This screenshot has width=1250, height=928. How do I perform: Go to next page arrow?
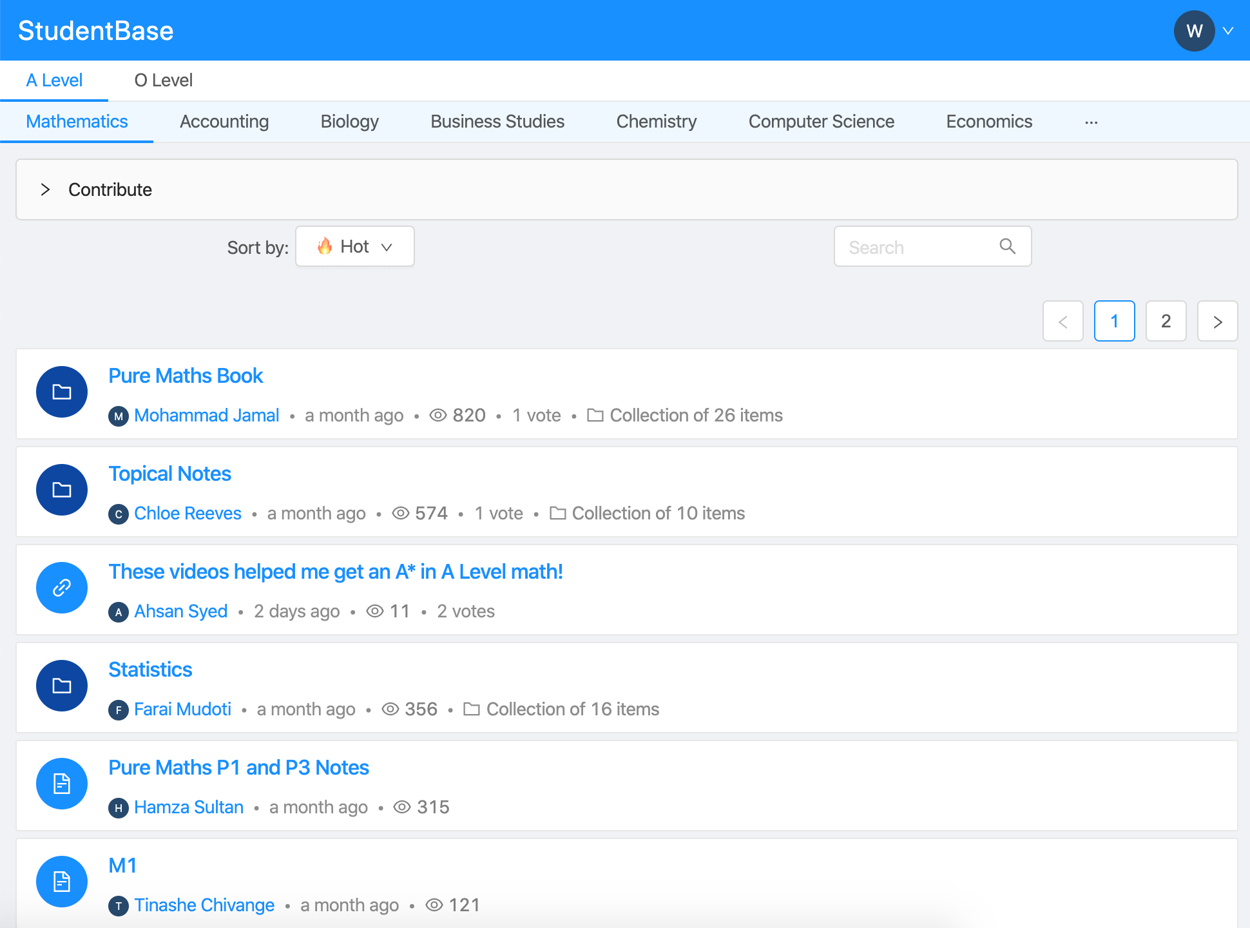[1217, 321]
